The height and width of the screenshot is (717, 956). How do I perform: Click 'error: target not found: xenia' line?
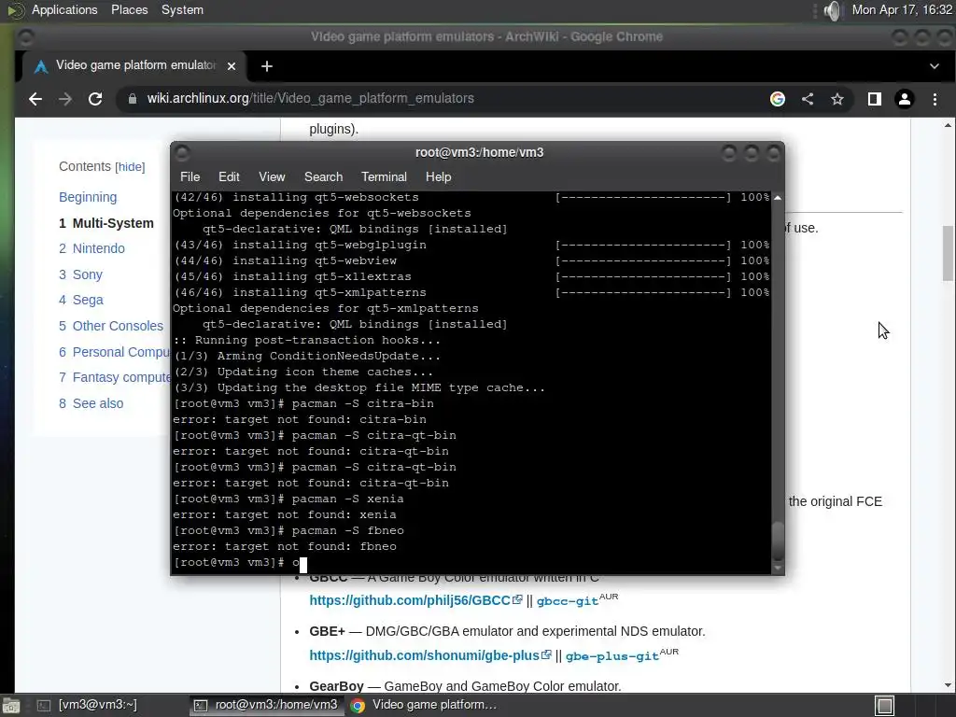pyautogui.click(x=285, y=514)
